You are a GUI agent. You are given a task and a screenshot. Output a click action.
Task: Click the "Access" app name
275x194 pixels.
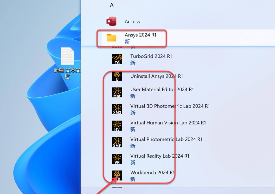pyautogui.click(x=132, y=22)
